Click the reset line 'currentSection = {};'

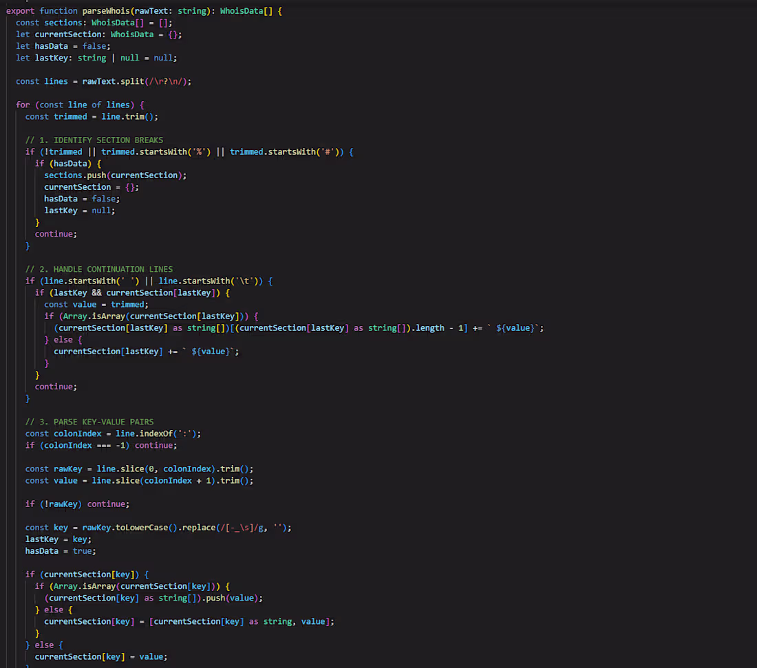point(92,187)
